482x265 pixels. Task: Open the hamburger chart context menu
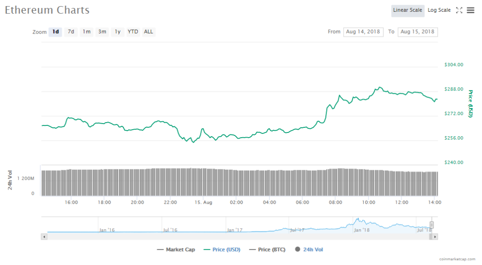[x=470, y=10]
